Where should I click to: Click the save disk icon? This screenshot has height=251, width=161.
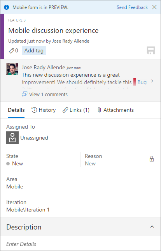[x=150, y=50]
